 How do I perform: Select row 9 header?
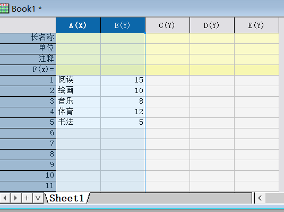click(x=28, y=165)
